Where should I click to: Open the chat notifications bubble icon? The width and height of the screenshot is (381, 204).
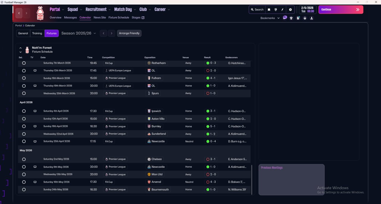(x=285, y=18)
